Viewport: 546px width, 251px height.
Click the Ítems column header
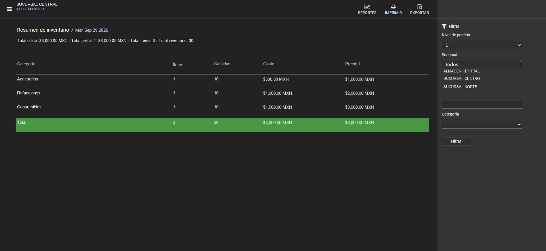[178, 65]
